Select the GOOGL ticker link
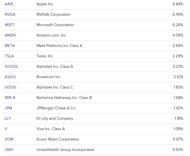Screen dimensions: 190x156 (x=11, y=67)
